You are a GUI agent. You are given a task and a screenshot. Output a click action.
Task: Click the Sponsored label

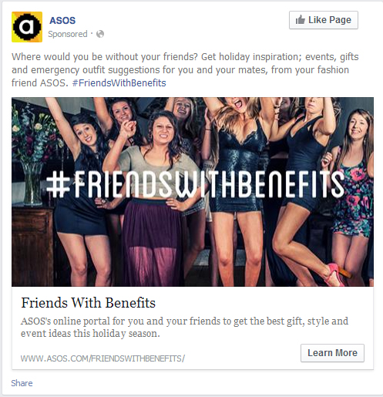[68, 34]
